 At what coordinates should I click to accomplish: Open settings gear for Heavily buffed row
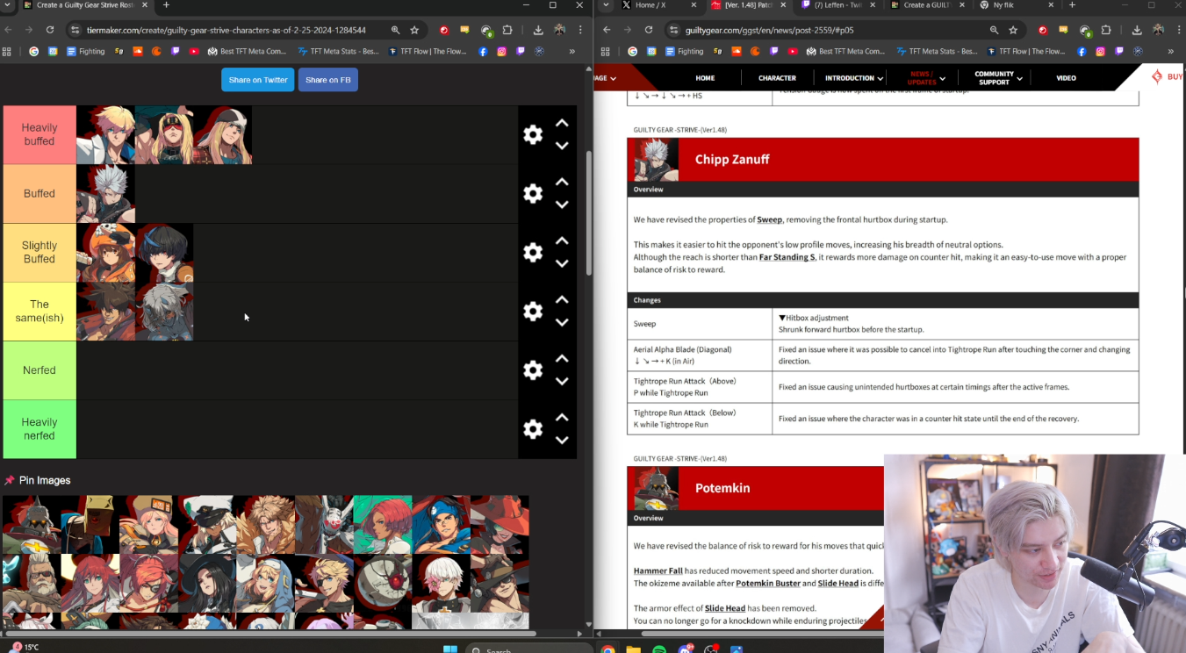point(532,134)
